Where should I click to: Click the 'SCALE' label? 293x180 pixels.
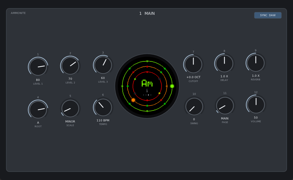pyautogui.click(x=70, y=125)
